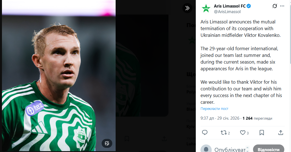Screen dimensions: 291x152
Task: Click the player photo in the media viewer
Action: point(59,75)
